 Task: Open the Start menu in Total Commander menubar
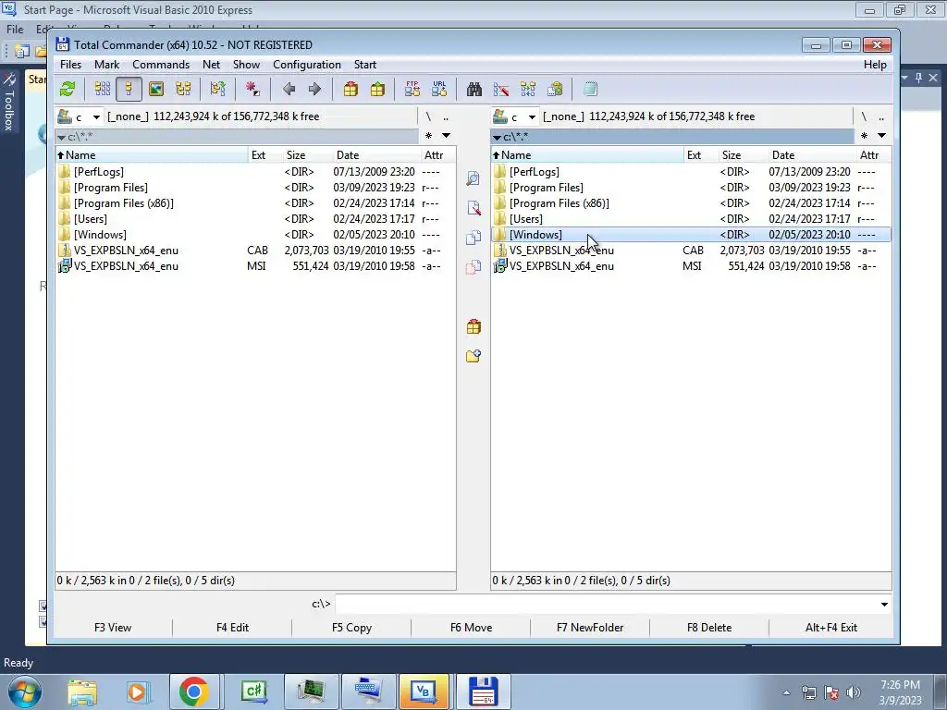point(364,65)
